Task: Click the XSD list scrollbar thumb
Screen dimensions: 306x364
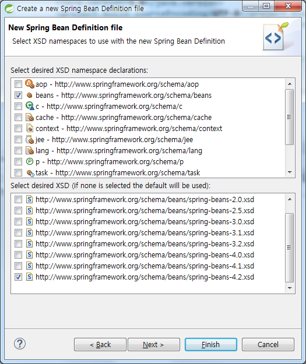Action: point(290,248)
